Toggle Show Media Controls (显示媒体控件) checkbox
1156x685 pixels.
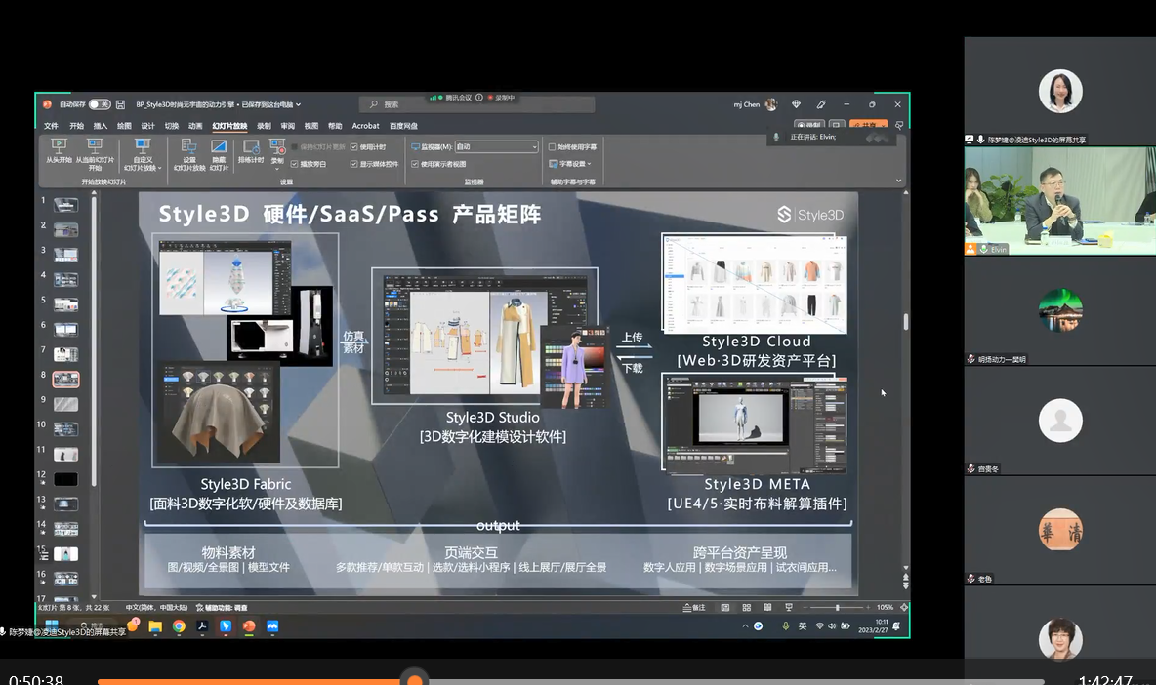(375, 164)
